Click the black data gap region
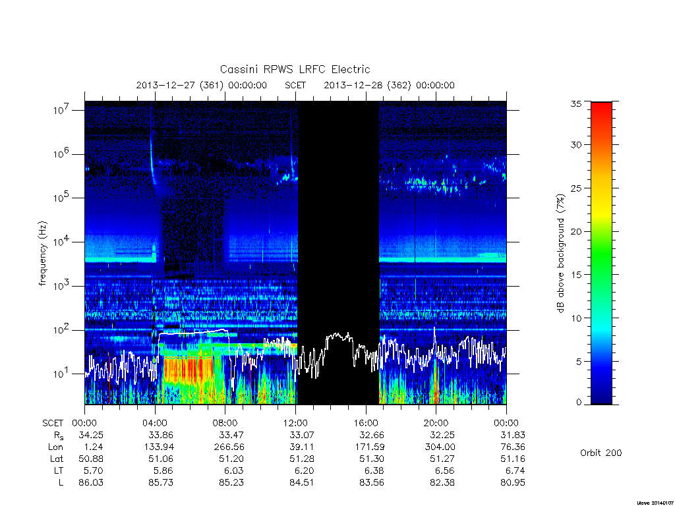675x506 pixels. pyautogui.click(x=338, y=252)
